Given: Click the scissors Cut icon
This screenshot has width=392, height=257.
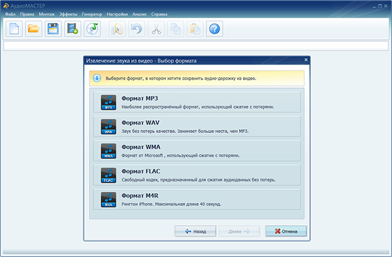Looking at the screenshot, I should click(x=156, y=29).
